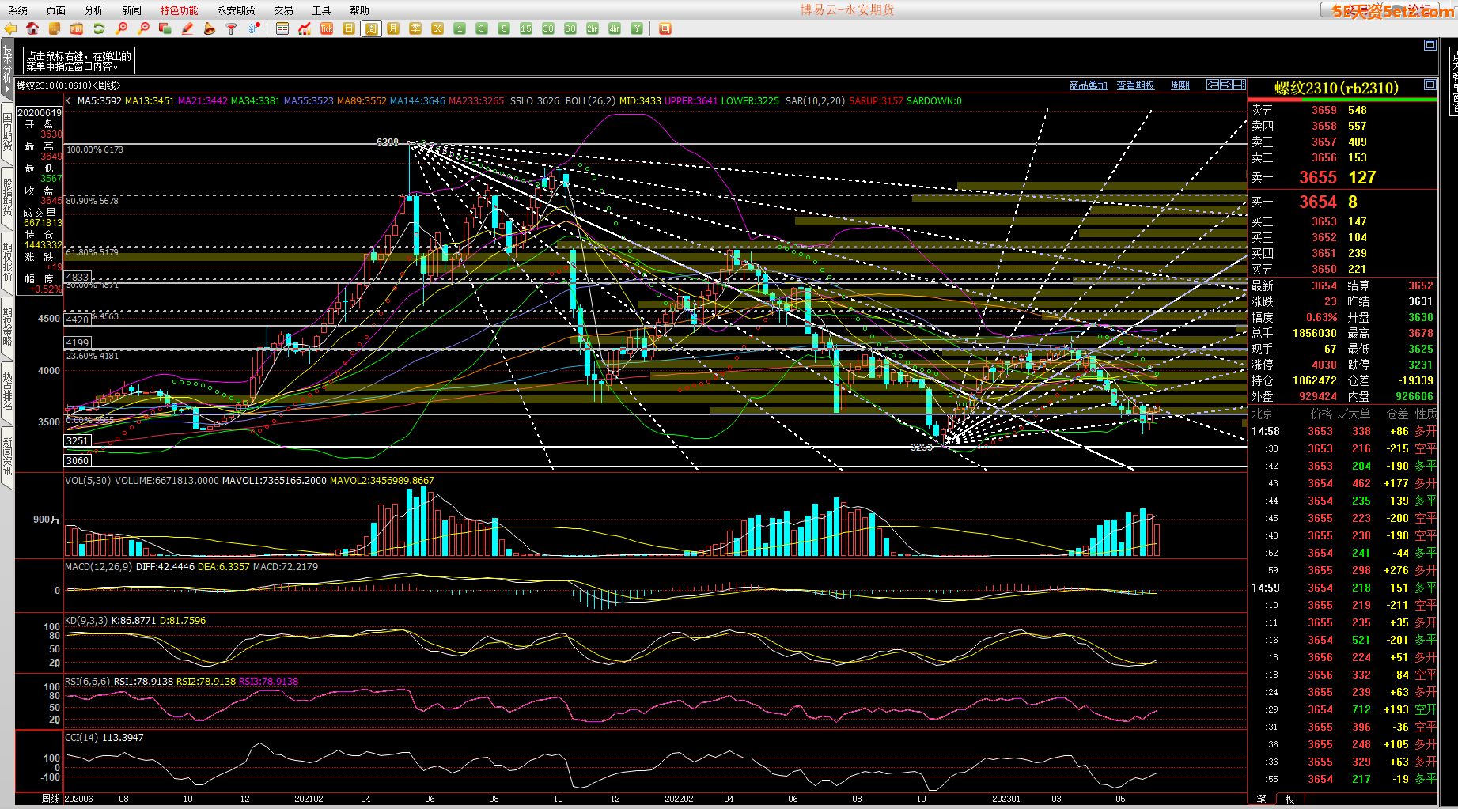1458x809 pixels.
Task: Select the 2hr period icon
Action: 593,28
